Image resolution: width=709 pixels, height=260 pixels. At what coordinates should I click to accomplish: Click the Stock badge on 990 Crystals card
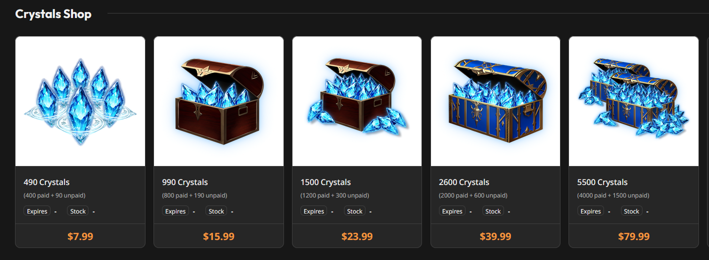click(x=216, y=211)
